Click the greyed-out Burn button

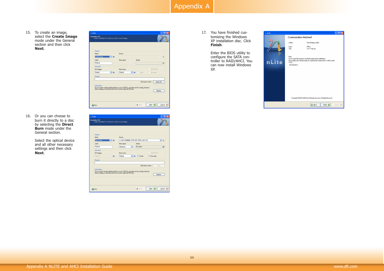(159, 166)
